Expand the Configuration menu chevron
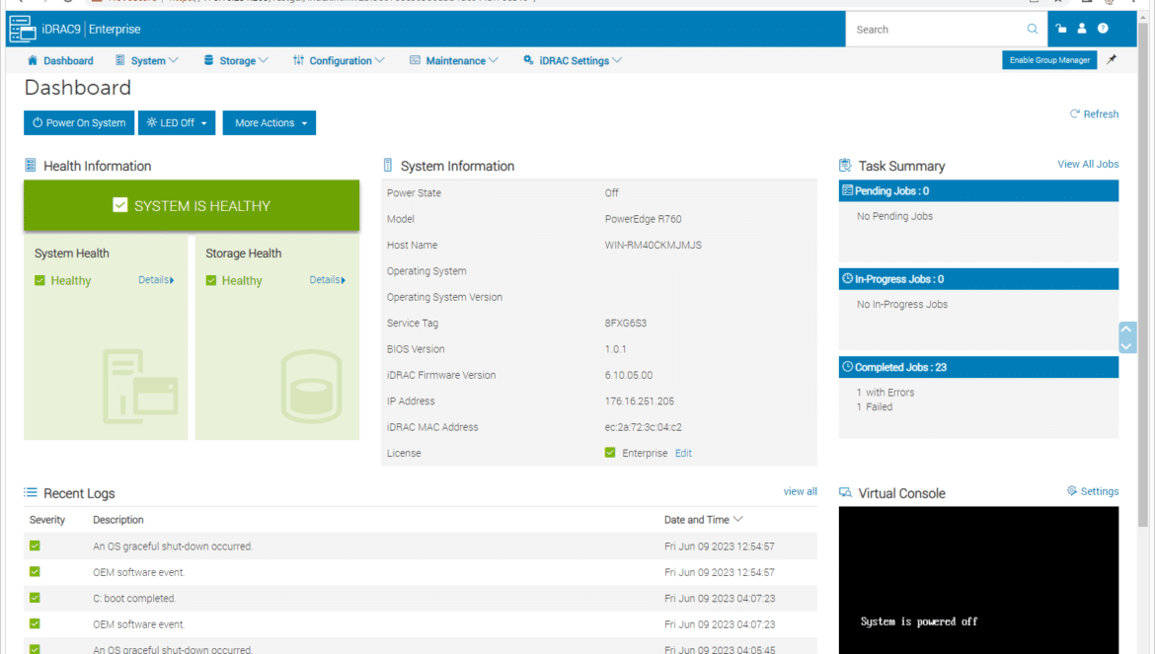The width and height of the screenshot is (1155, 654). pyautogui.click(x=380, y=60)
